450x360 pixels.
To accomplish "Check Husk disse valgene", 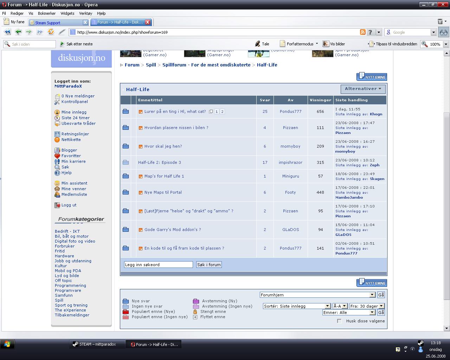I will click(x=339, y=321).
